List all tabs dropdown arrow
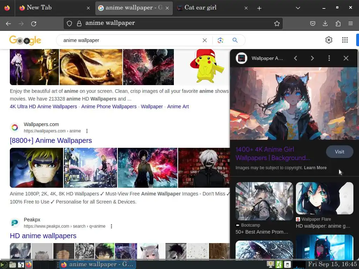The height and width of the screenshot is (269, 359). (298, 8)
